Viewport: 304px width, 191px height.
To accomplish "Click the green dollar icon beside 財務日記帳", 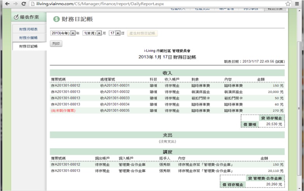I will 56,19.
